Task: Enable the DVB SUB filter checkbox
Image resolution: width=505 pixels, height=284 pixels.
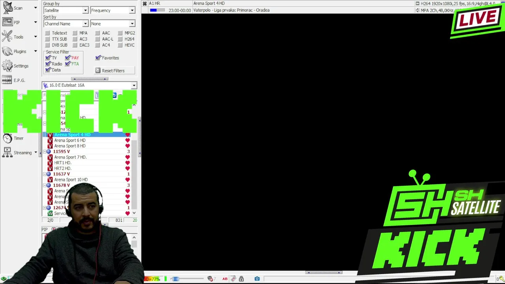Action: pyautogui.click(x=47, y=45)
